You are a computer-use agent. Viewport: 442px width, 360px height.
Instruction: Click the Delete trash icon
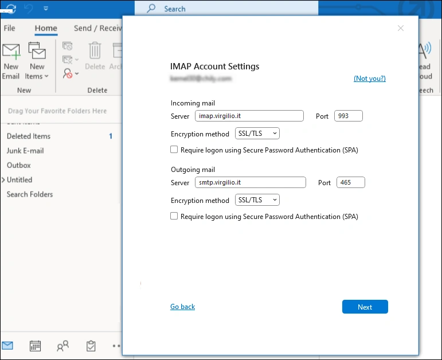pos(95,50)
